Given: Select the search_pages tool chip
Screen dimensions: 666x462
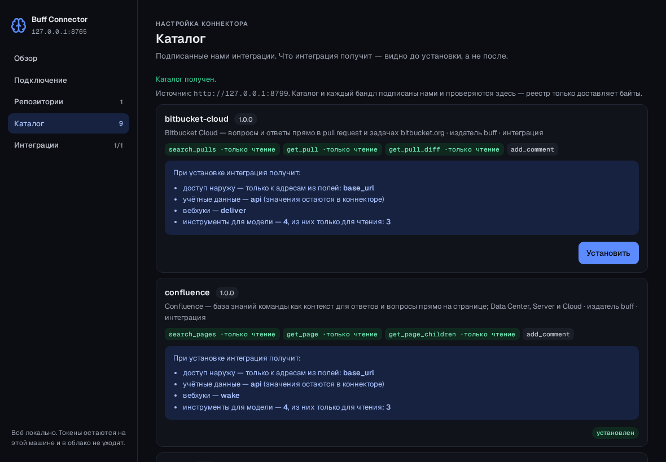Looking at the screenshot, I should tap(222, 334).
